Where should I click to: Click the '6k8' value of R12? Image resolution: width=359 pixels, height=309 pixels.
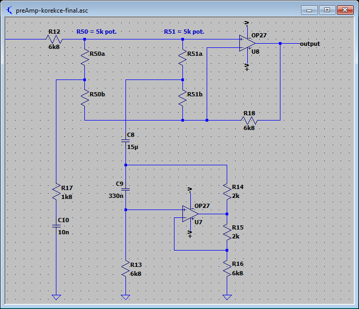coord(54,47)
